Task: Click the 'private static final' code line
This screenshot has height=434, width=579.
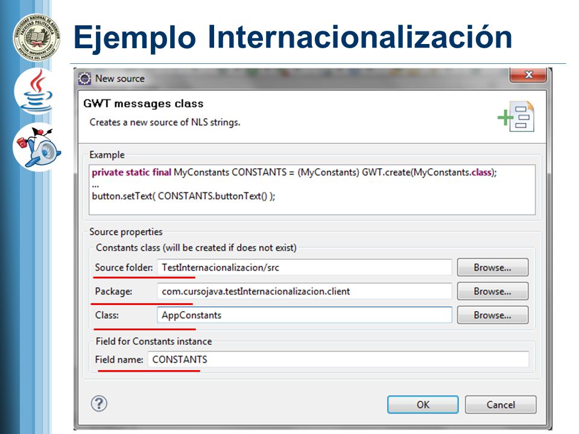Action: pos(294,172)
